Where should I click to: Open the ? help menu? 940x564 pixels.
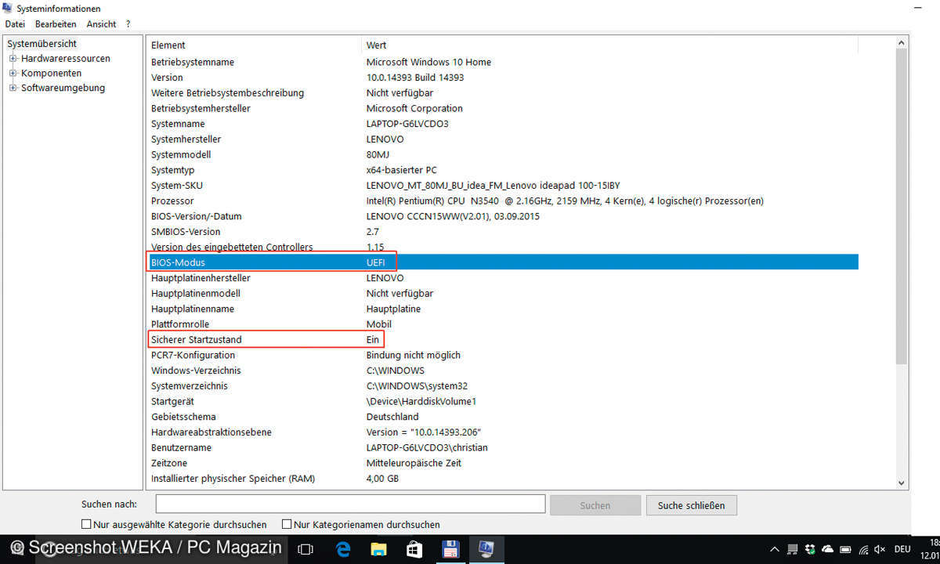pyautogui.click(x=128, y=24)
